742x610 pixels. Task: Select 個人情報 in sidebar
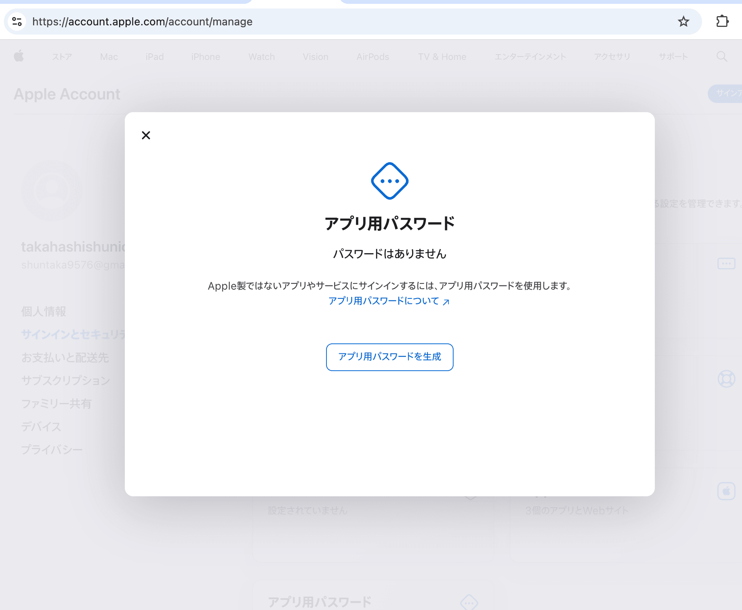pyautogui.click(x=44, y=312)
